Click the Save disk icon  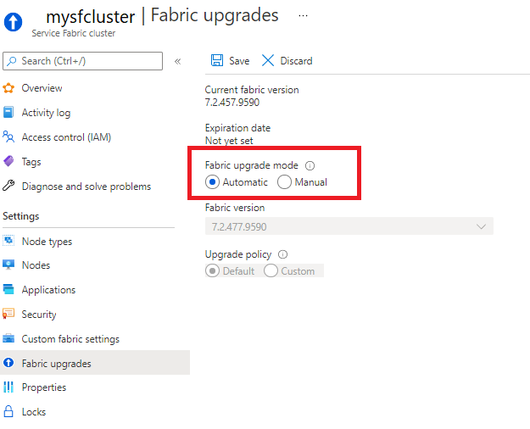pyautogui.click(x=216, y=60)
